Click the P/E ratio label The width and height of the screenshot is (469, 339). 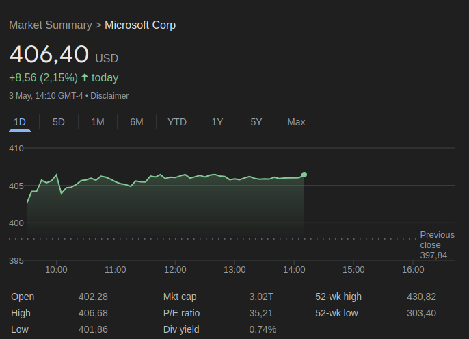[x=182, y=313]
